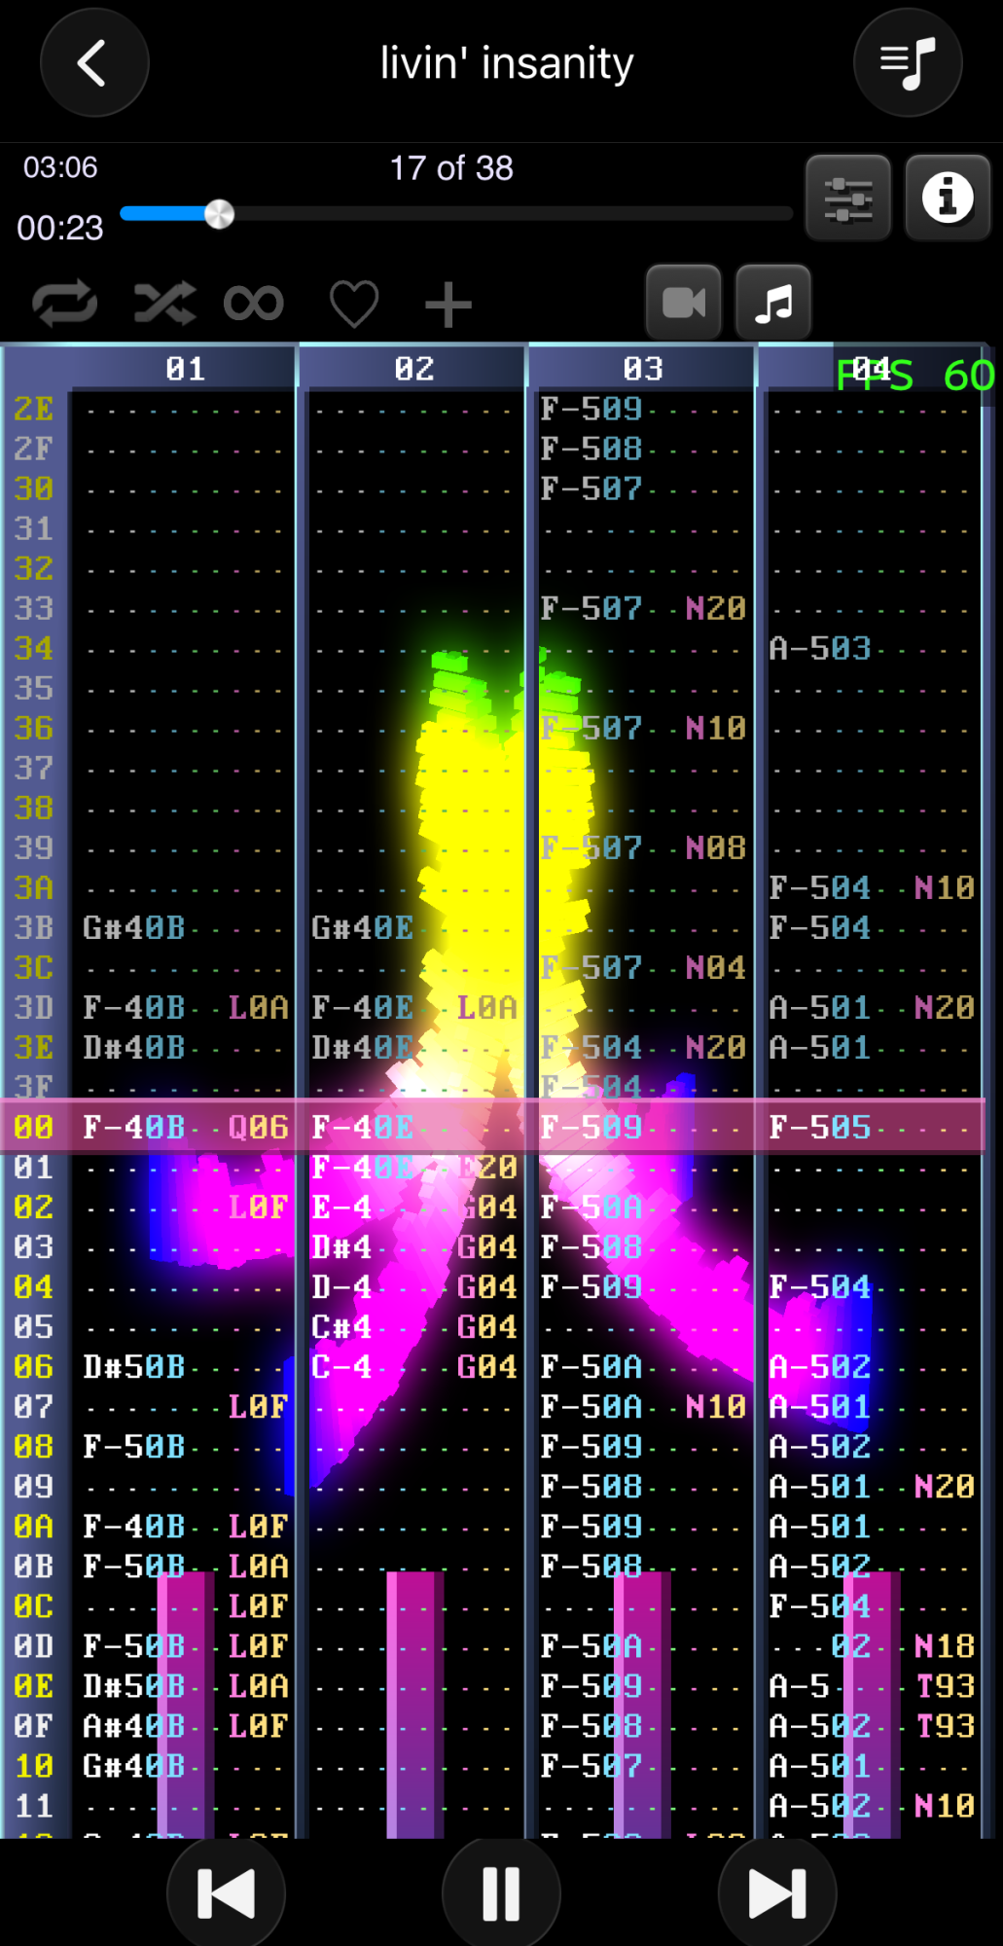This screenshot has height=1946, width=1003.
Task: Skip to previous track
Action: point(226,1893)
